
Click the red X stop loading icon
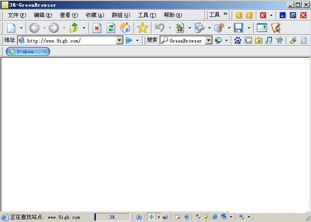click(97, 28)
